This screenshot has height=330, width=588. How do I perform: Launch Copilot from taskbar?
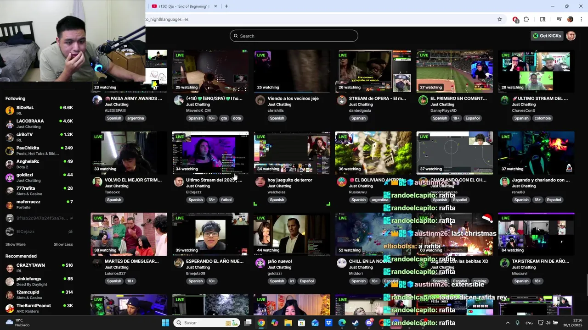click(x=275, y=323)
